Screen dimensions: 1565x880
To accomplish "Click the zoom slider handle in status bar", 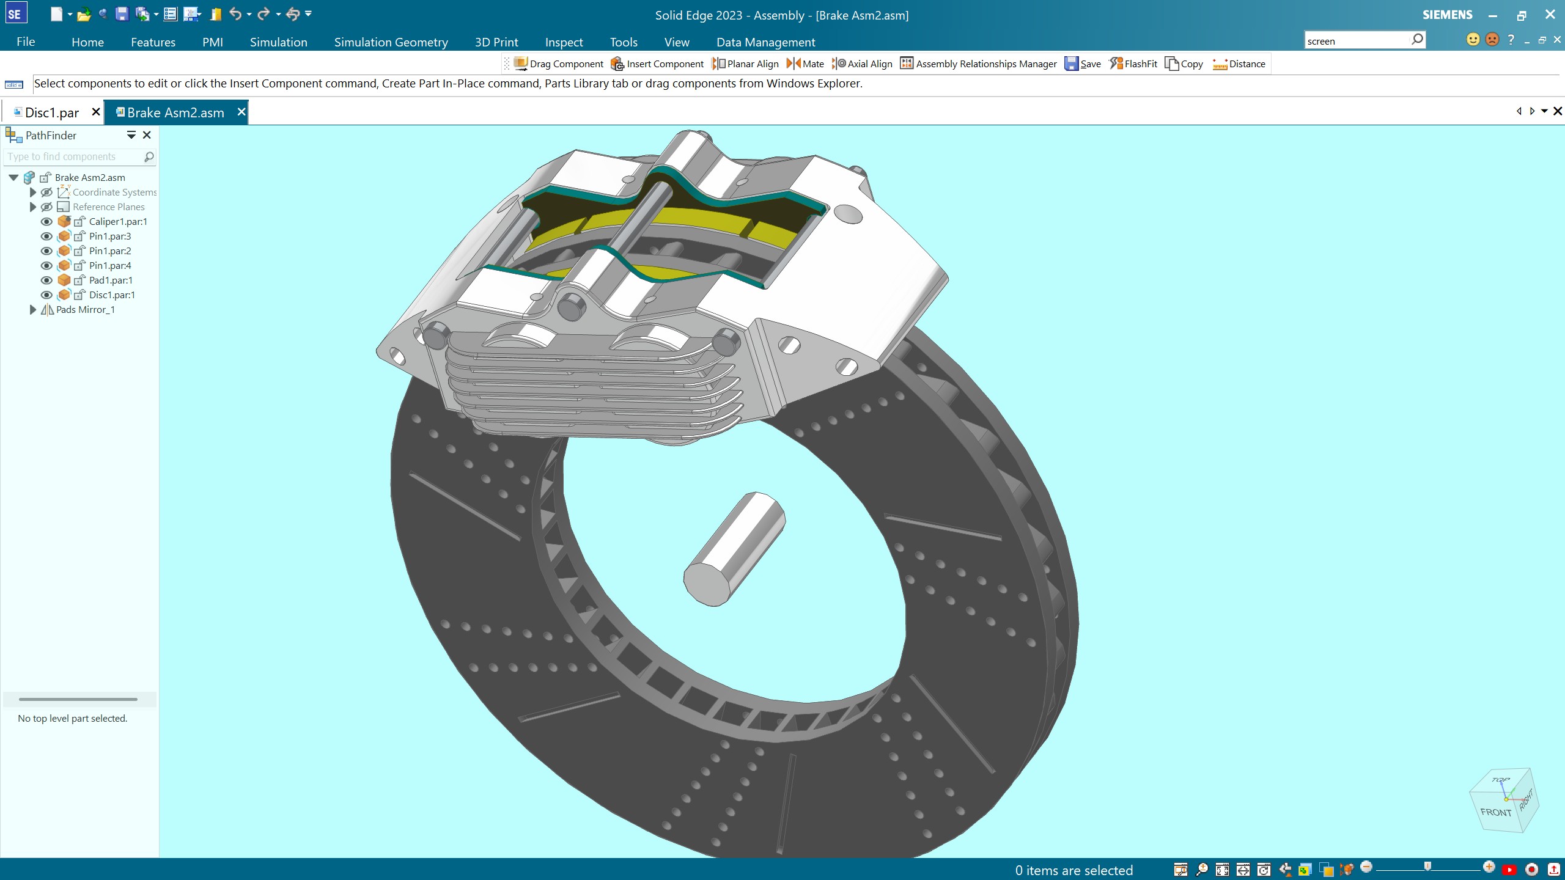I will [1427, 867].
